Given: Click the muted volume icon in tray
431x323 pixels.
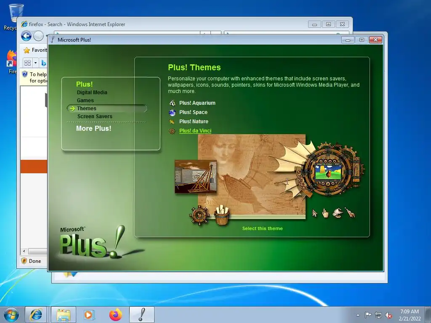Looking at the screenshot, I should (388, 315).
